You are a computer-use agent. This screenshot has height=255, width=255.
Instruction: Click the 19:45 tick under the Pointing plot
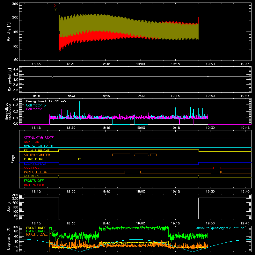[245, 64]
